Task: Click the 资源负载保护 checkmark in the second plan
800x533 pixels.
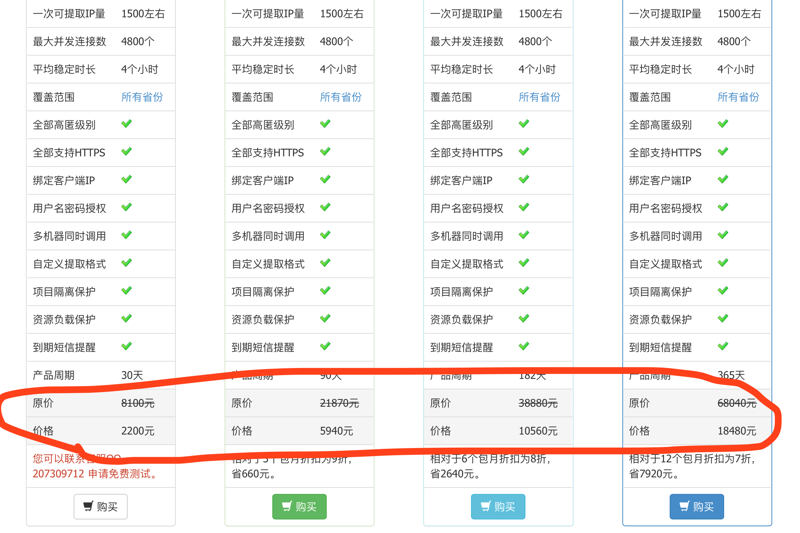Action: (325, 318)
